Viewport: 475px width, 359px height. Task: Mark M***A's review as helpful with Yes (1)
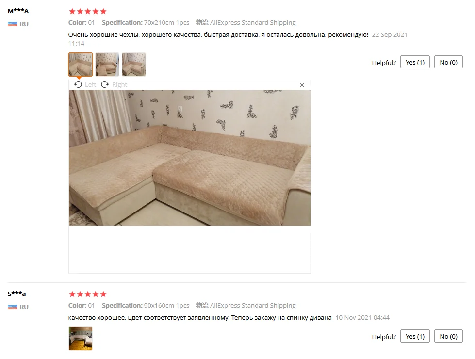pos(415,62)
